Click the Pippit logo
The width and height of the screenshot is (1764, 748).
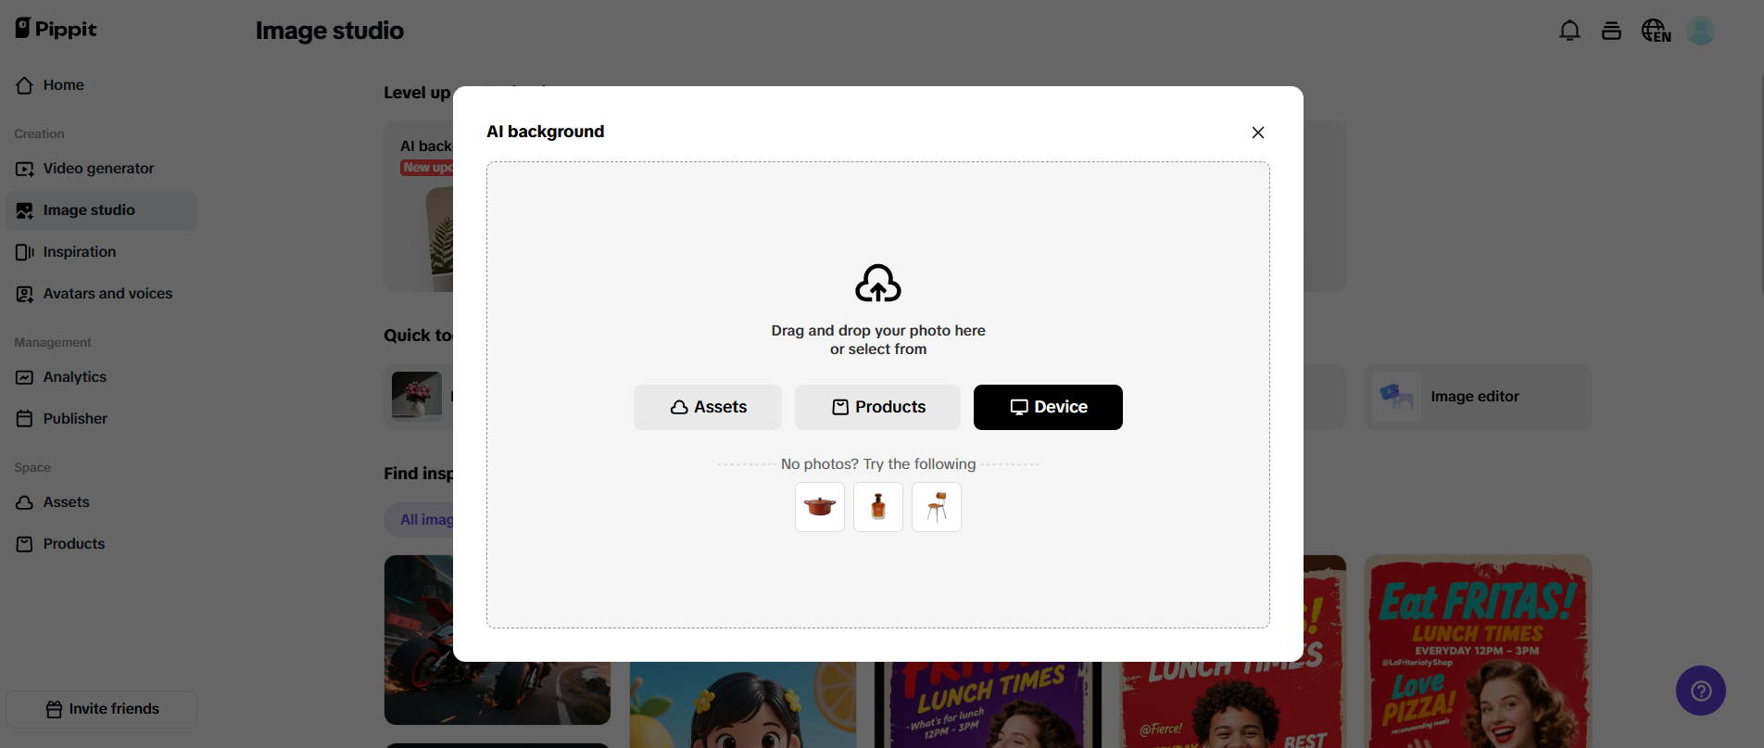(57, 29)
